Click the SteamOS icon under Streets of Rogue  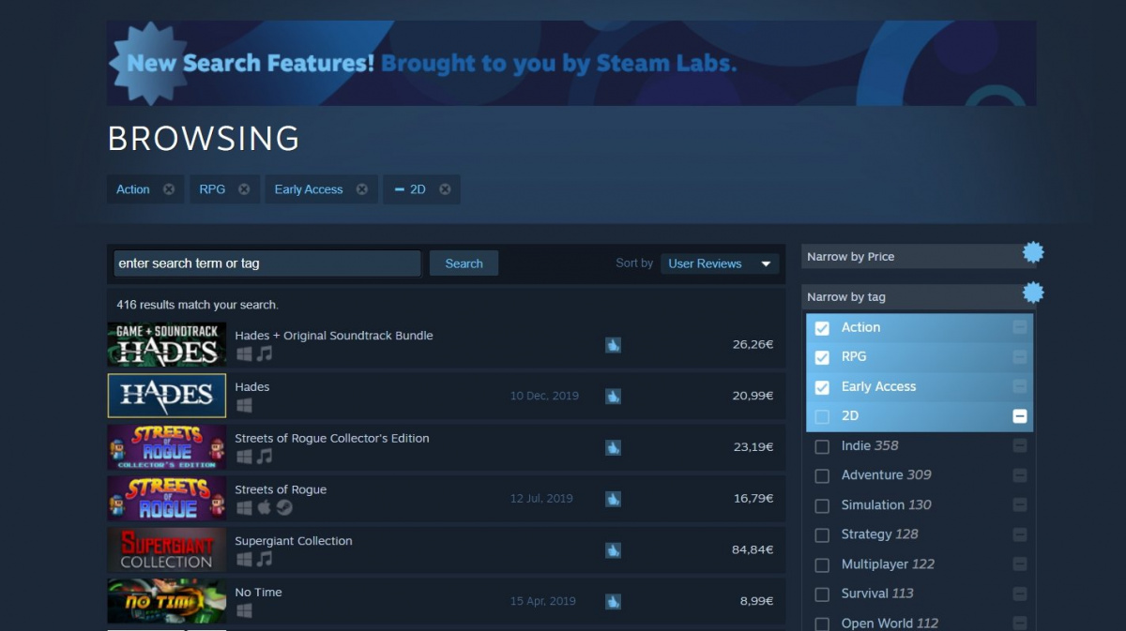(x=283, y=507)
